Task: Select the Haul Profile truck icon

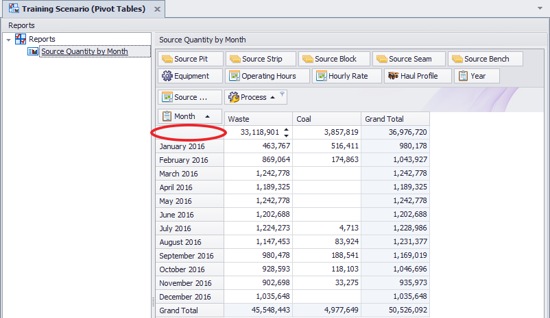Action: coord(393,76)
